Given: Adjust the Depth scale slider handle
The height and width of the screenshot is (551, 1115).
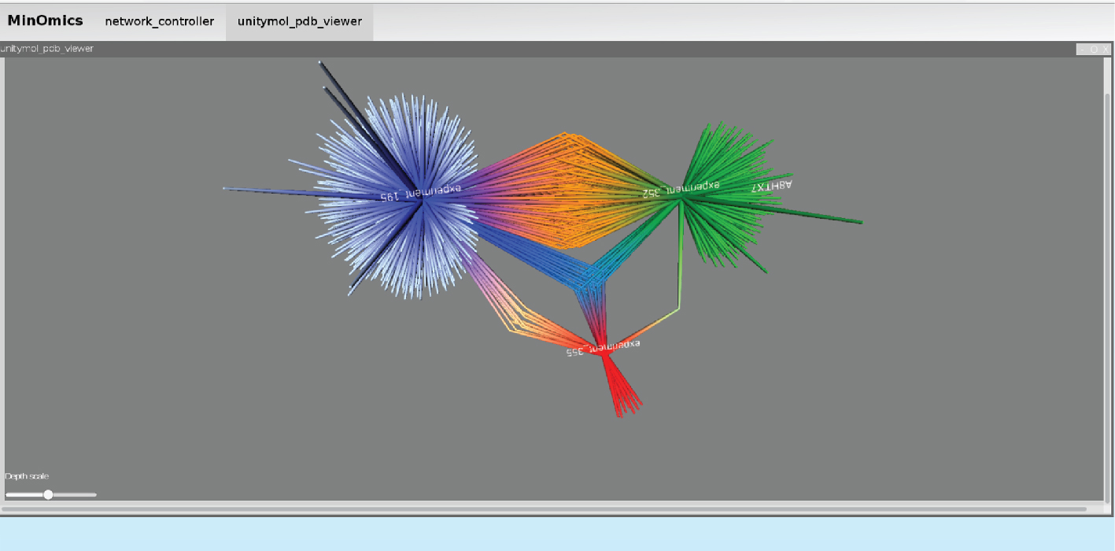Looking at the screenshot, I should click(x=48, y=494).
